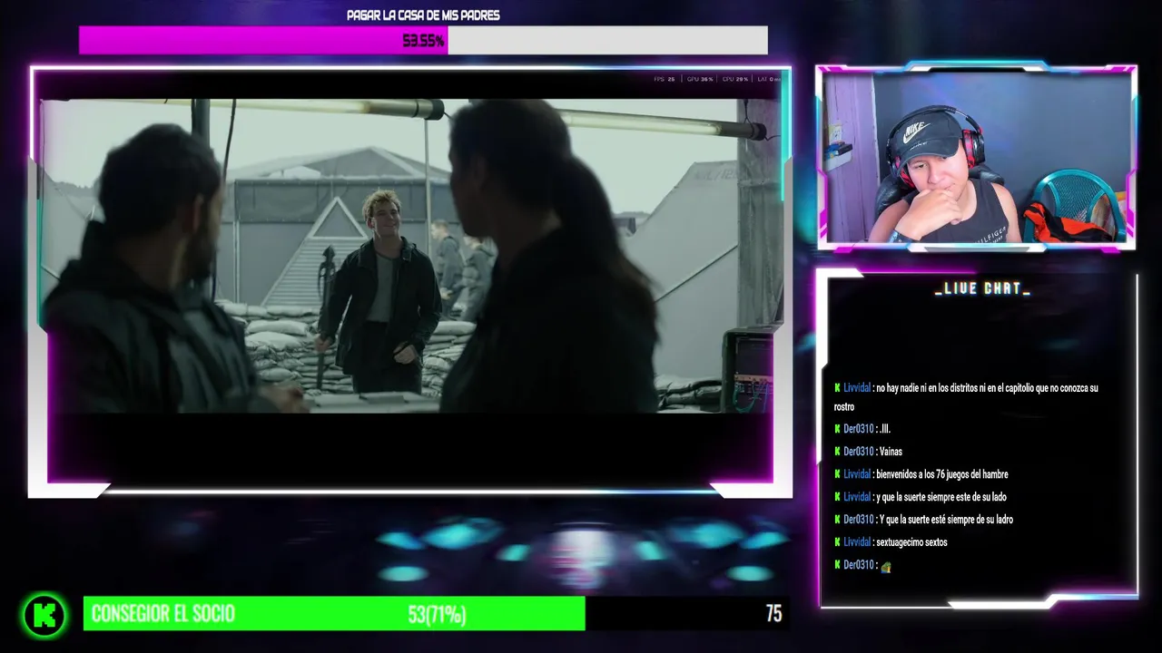
Task: Click Kick badge beside '.lll.' message
Action: 837,429
